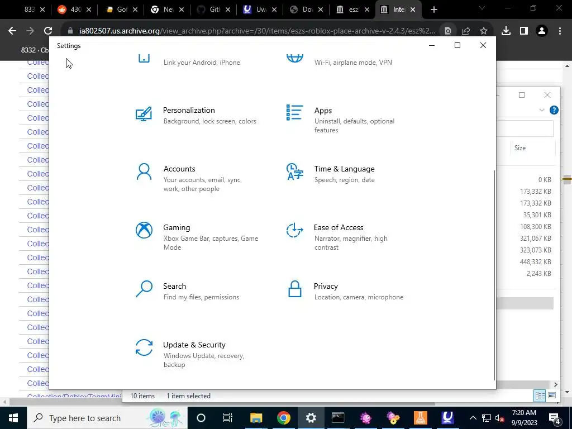Click the Accounts person icon

click(x=144, y=171)
